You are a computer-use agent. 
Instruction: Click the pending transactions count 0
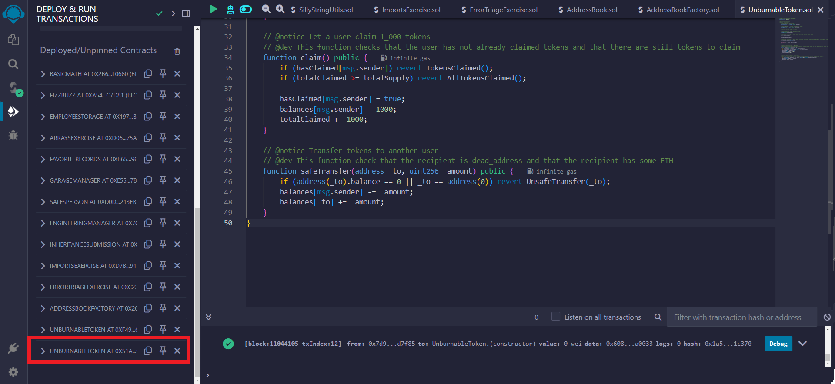point(536,317)
